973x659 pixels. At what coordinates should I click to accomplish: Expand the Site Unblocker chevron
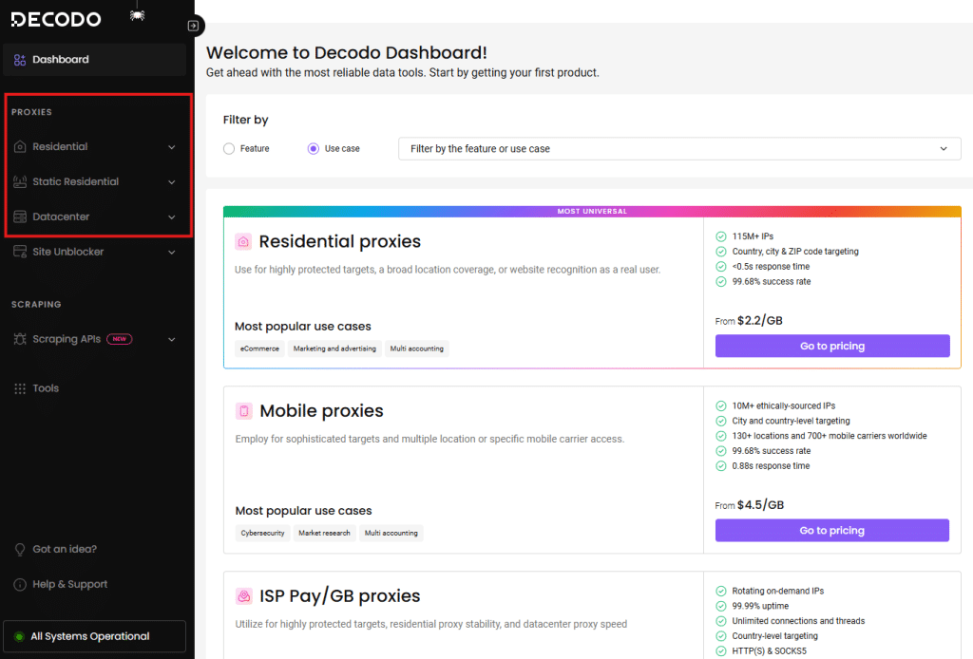[172, 253]
